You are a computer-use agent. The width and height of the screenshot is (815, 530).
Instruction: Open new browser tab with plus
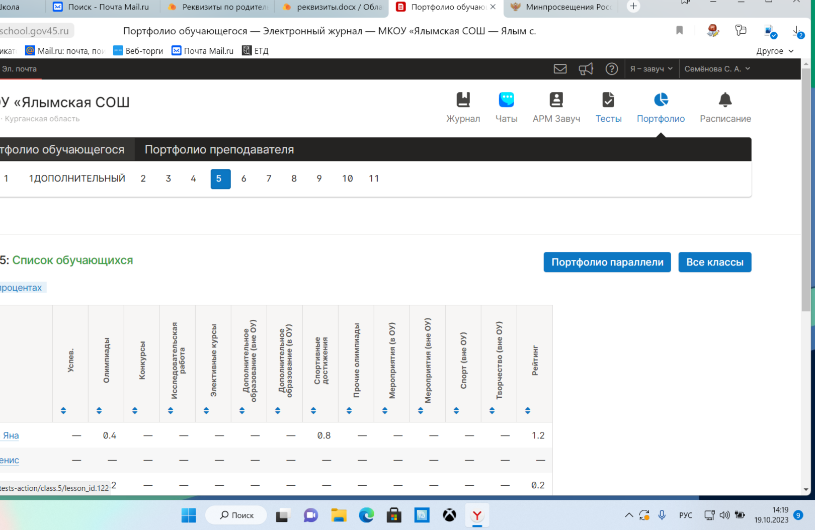point(633,6)
